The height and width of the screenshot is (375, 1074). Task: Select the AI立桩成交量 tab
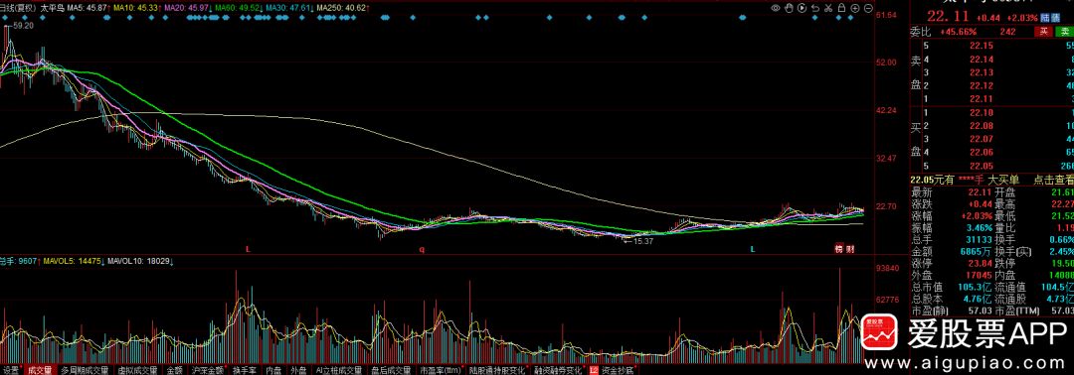[x=338, y=370]
